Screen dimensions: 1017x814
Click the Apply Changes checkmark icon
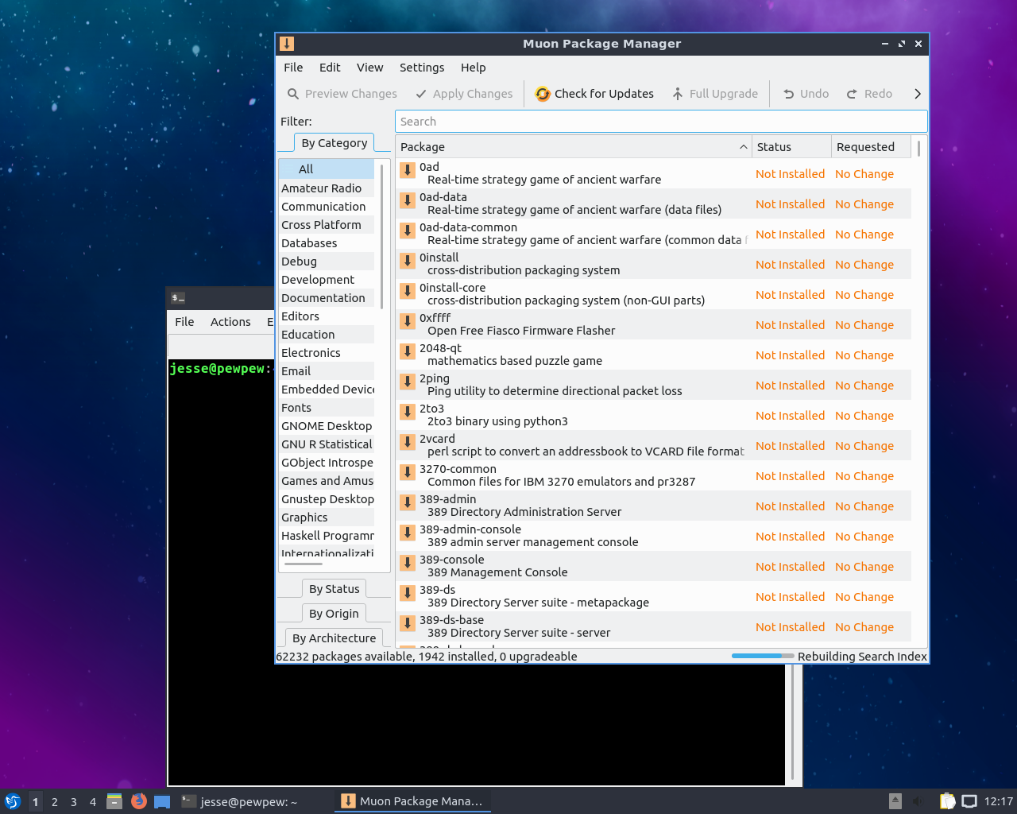pyautogui.click(x=421, y=94)
